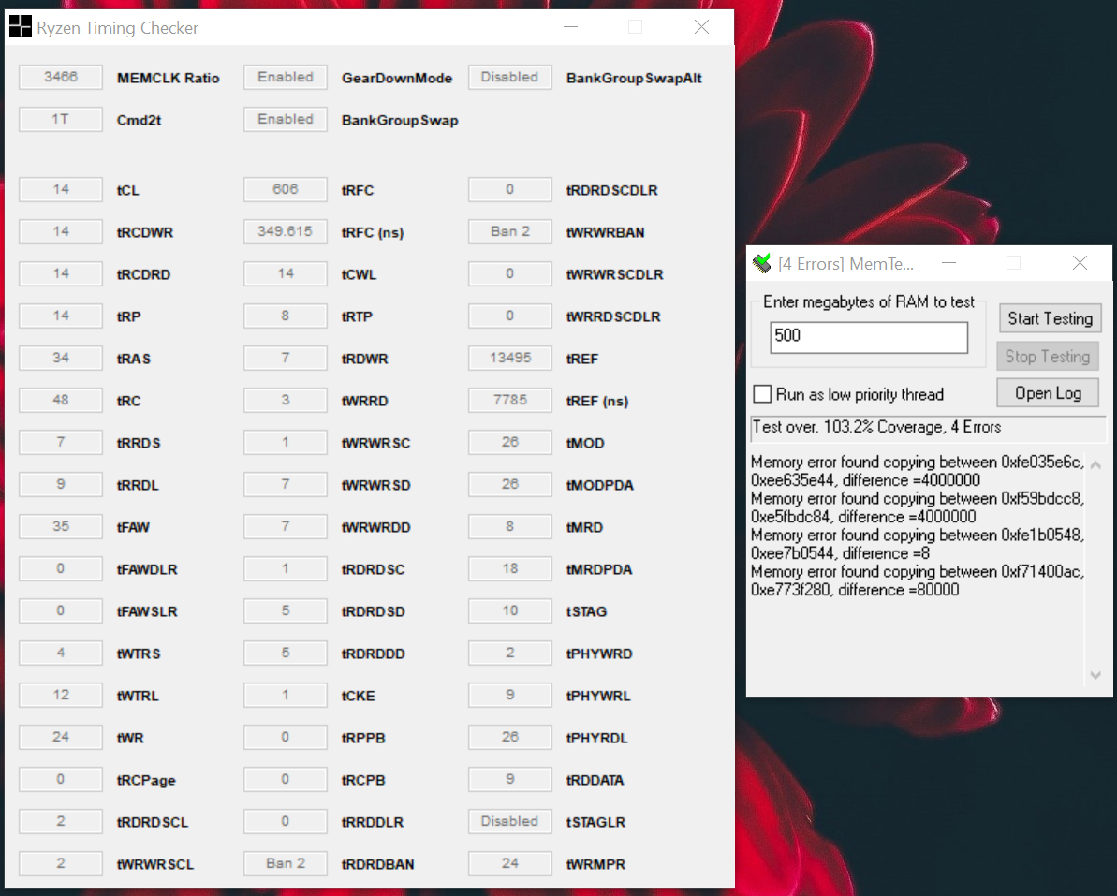Click the tRTP value 8
This screenshot has height=896, width=1117.
coord(285,316)
